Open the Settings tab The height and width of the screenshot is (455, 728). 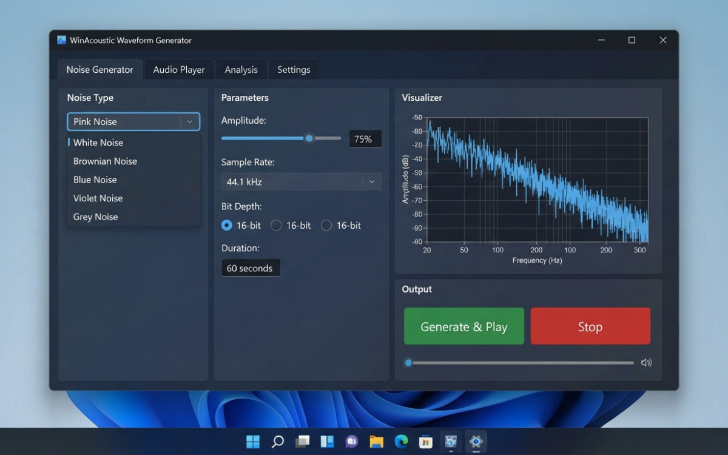click(x=294, y=70)
